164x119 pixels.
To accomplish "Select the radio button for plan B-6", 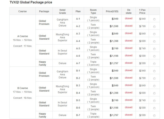I will pyautogui.click(x=154, y=108).
